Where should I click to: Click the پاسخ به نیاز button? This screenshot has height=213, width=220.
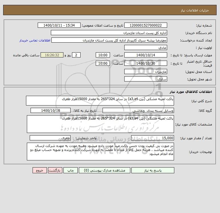coord(153,170)
